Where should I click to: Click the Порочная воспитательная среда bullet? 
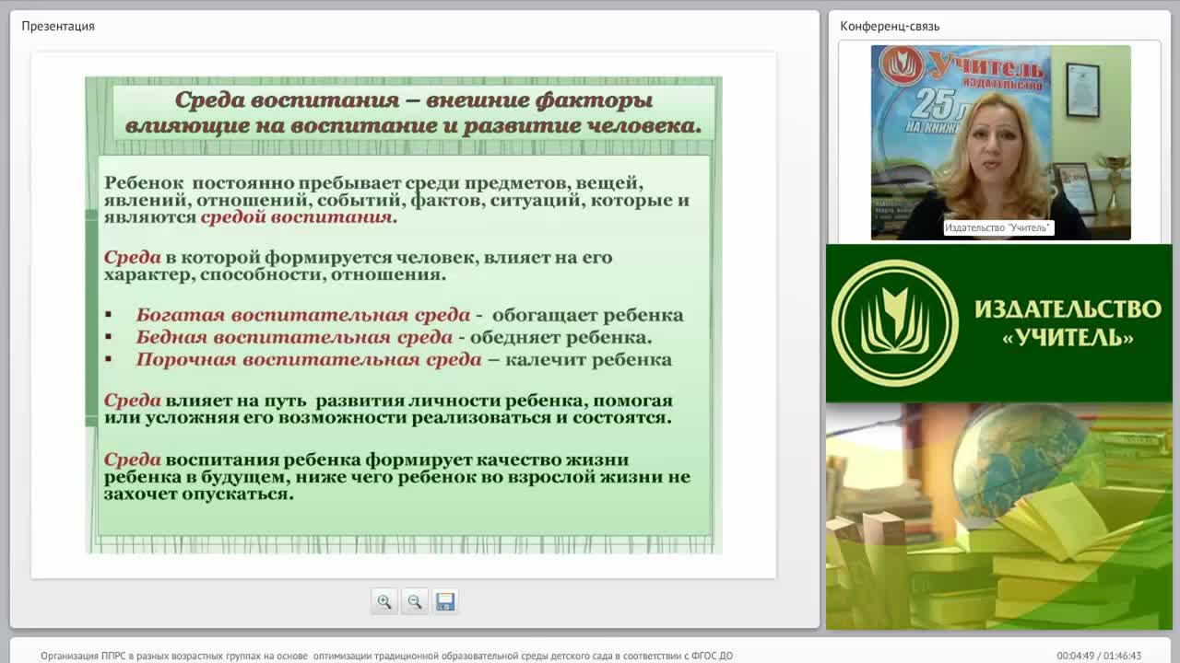404,359
